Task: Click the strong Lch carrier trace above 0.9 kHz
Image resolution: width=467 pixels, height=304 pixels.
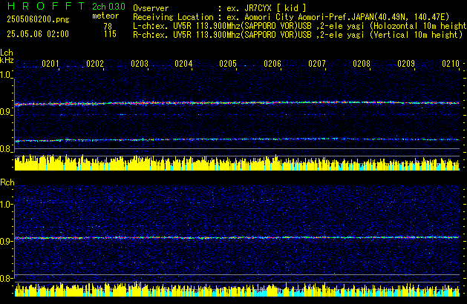Action: (237, 103)
